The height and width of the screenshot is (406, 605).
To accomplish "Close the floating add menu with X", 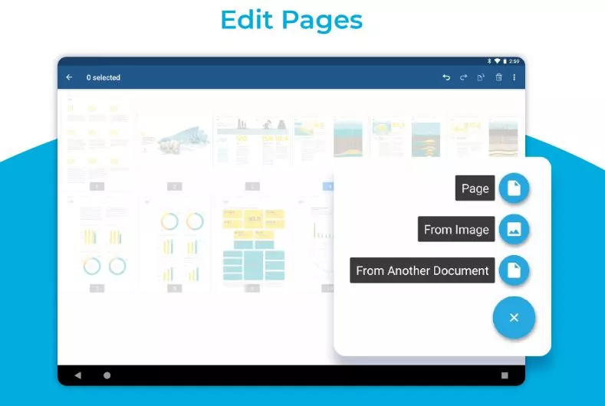I will 514,317.
